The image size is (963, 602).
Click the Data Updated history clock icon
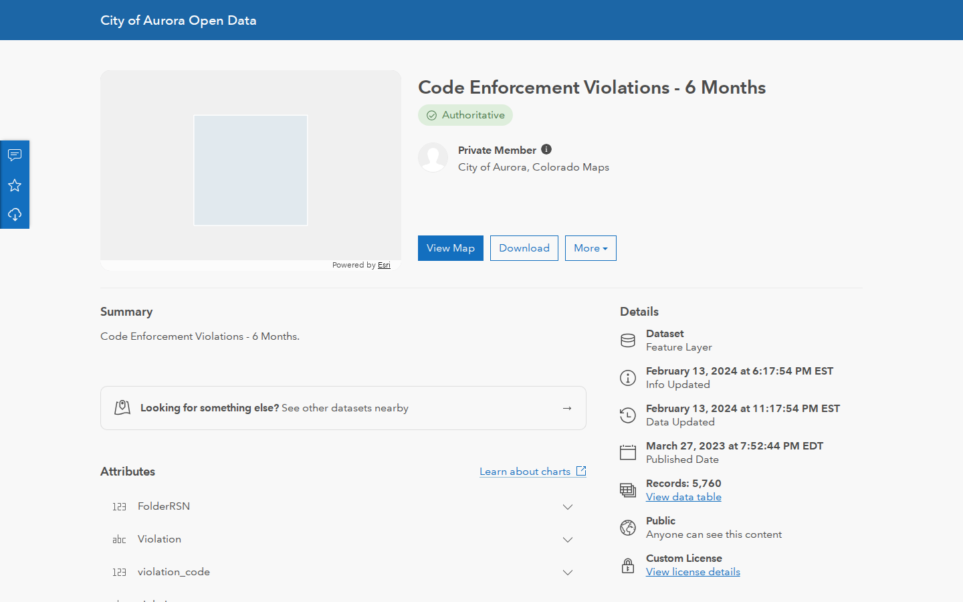pyautogui.click(x=628, y=415)
